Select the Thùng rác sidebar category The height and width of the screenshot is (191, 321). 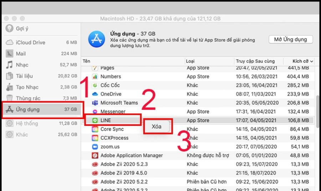(x=41, y=98)
